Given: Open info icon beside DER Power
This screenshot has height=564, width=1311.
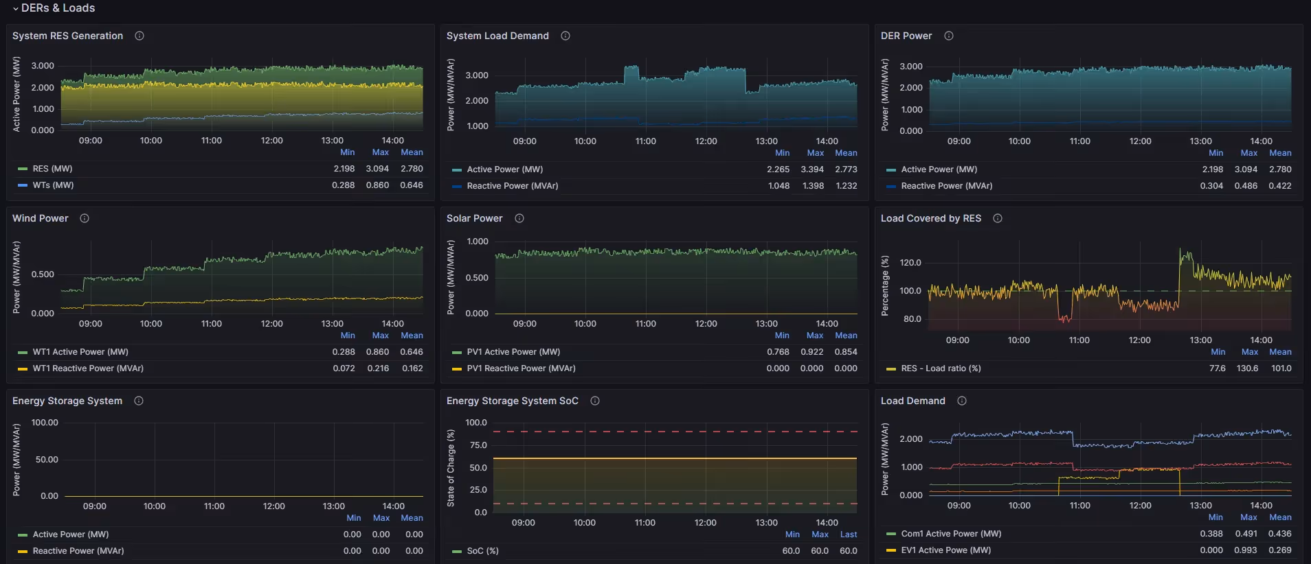Looking at the screenshot, I should click(x=949, y=36).
